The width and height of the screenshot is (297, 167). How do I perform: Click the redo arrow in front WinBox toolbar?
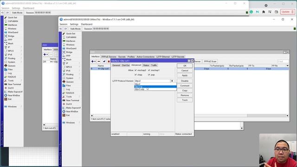point(65,29)
